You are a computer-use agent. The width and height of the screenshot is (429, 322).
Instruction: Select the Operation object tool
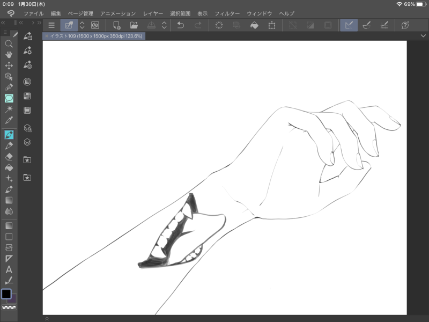pyautogui.click(x=9, y=76)
